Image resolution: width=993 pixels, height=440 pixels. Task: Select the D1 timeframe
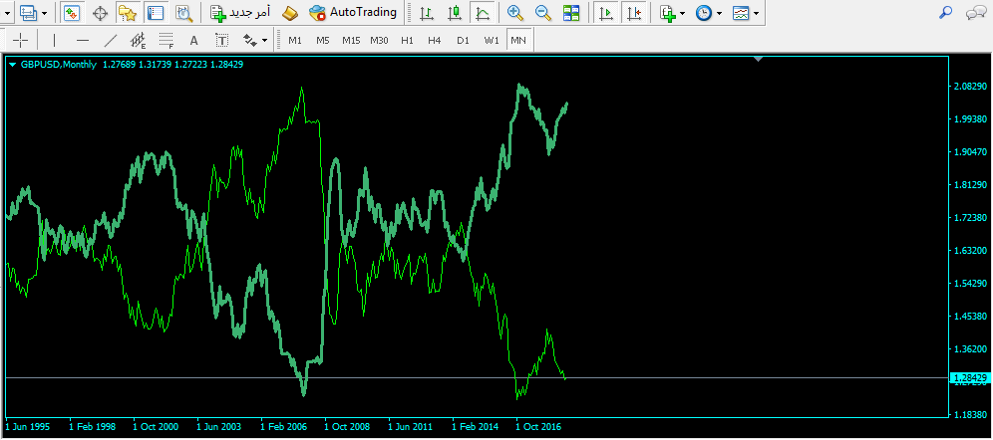click(x=463, y=41)
